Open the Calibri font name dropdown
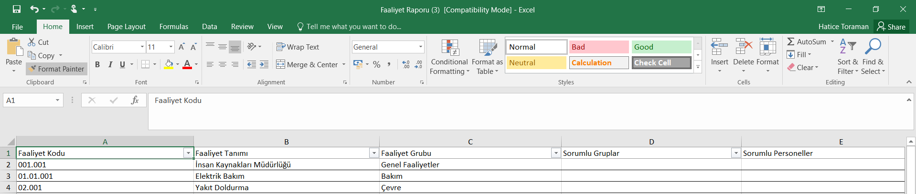916x194 pixels. click(x=142, y=47)
